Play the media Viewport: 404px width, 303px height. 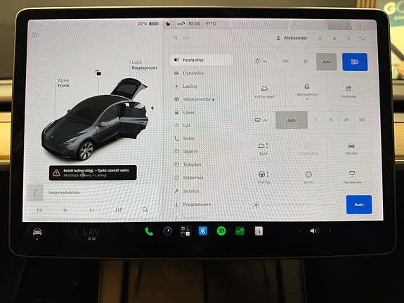pos(65,210)
